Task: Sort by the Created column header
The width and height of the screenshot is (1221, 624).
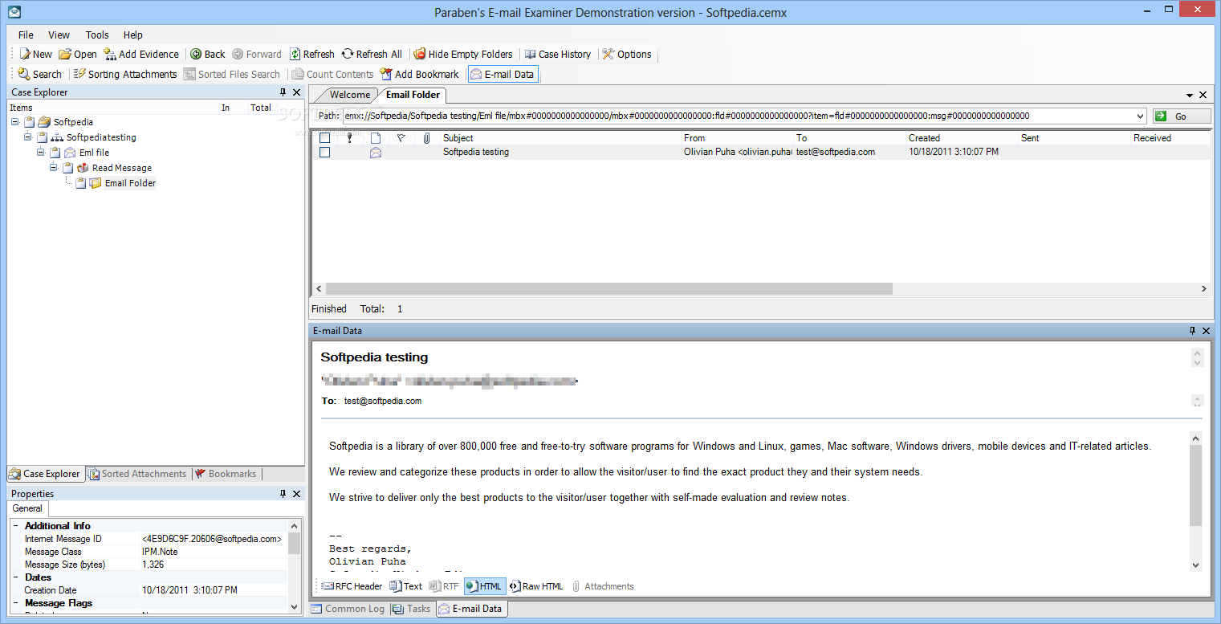Action: (x=962, y=138)
